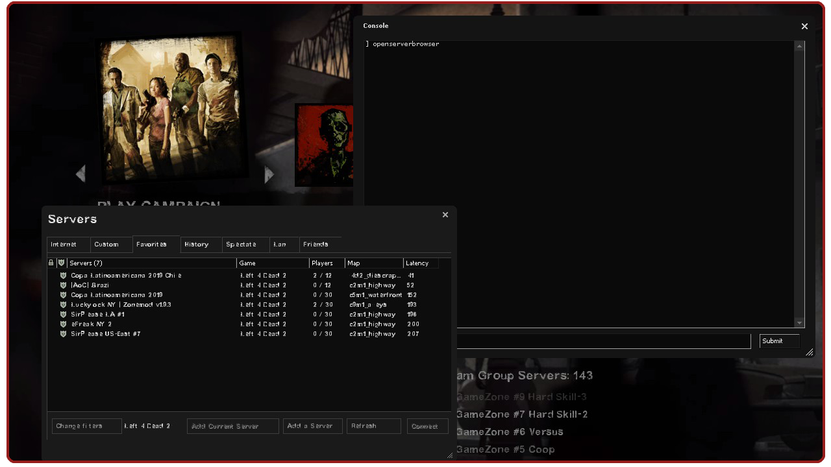831x467 pixels.
Task: Refresh the server list
Action: [374, 426]
